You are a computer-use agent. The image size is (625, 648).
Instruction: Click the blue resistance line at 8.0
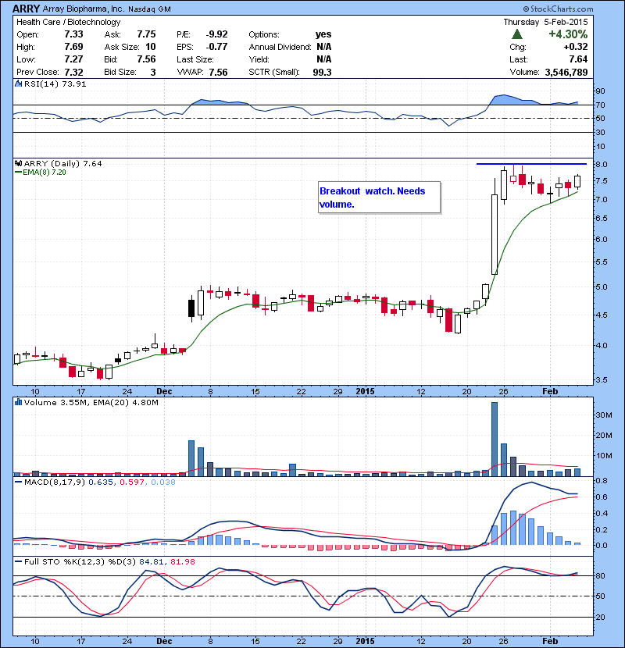coord(531,164)
